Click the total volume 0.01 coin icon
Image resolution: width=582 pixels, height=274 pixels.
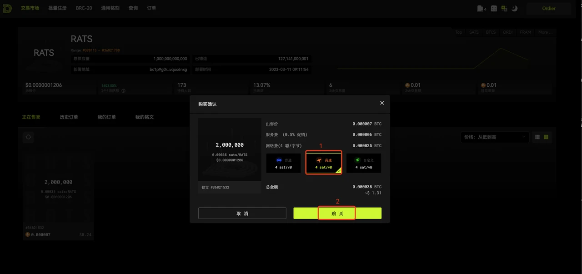(x=484, y=85)
